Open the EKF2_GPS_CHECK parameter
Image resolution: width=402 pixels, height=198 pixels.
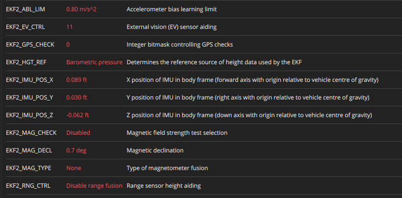(30, 45)
